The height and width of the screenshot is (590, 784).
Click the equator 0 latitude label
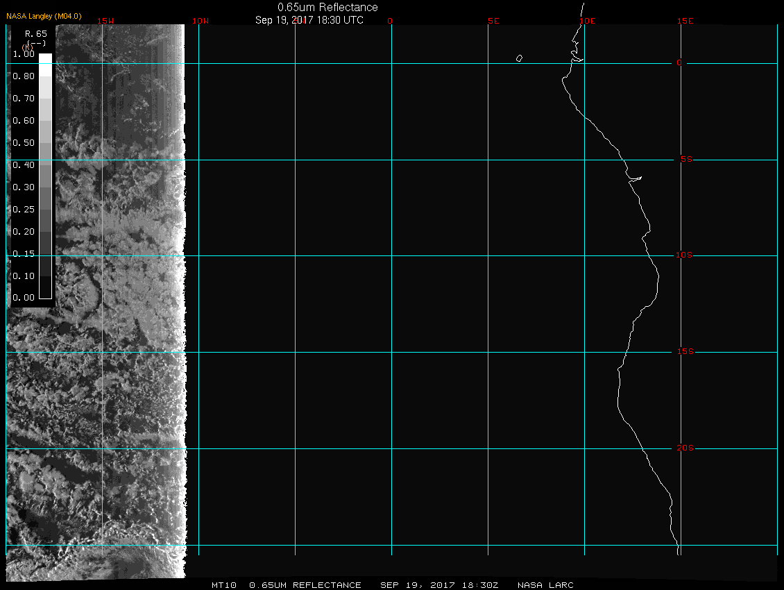679,62
